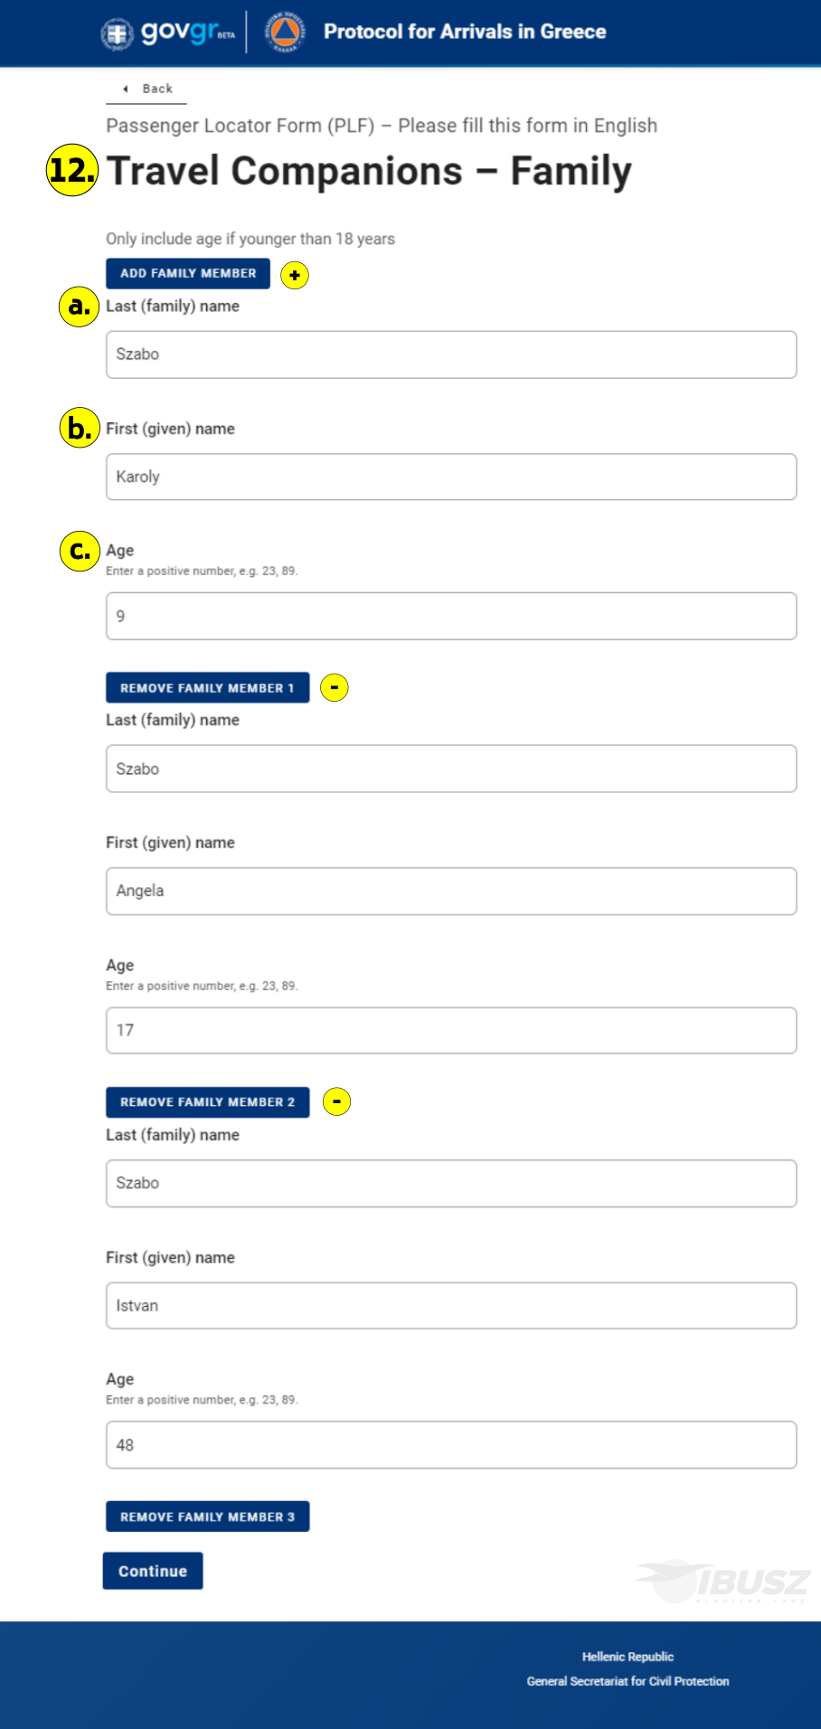Edit the first name field with Angela
This screenshot has height=1729, width=821.
pos(451,891)
